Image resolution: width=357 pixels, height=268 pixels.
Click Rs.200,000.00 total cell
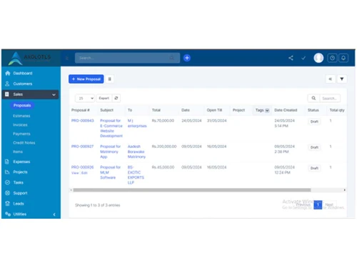(x=164, y=147)
